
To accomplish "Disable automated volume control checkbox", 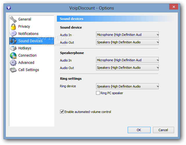I will [x=62, y=112].
